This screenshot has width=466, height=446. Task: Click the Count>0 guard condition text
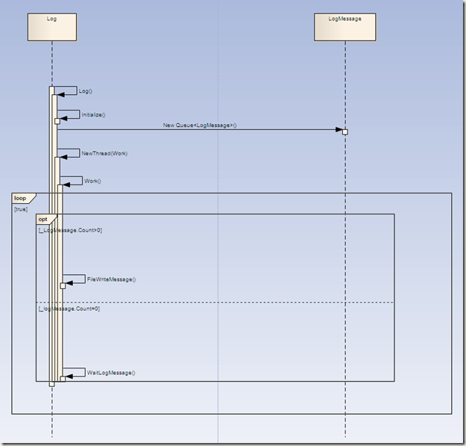tap(70, 230)
